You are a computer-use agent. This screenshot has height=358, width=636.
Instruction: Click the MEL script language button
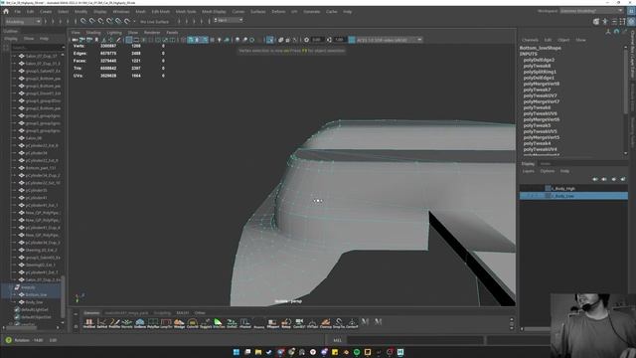[338, 340]
